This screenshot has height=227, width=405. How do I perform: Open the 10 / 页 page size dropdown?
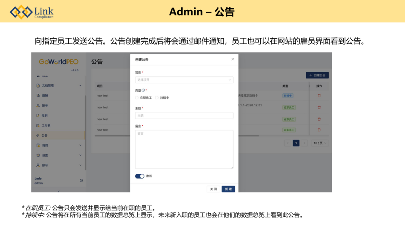point(320,143)
